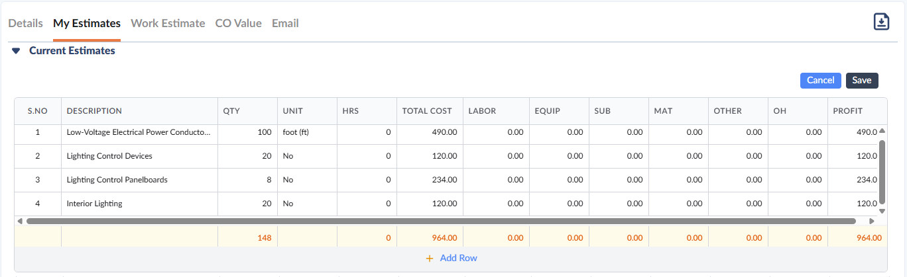907x277 pixels.
Task: Add a new row to estimates
Action: pos(452,258)
